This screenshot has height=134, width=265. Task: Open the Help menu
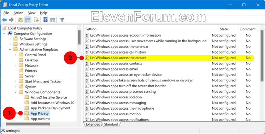[x=43, y=13]
